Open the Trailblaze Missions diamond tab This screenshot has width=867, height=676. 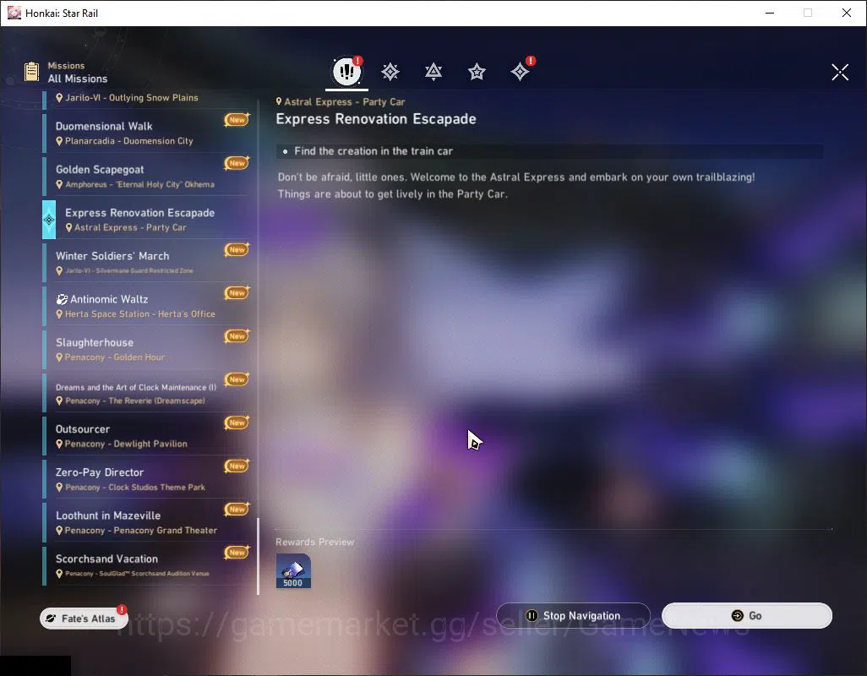coord(390,72)
